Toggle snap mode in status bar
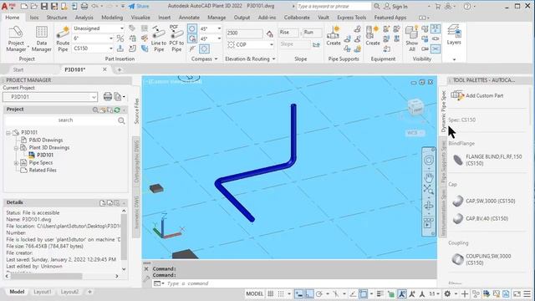The width and height of the screenshot is (535, 301). click(x=281, y=293)
